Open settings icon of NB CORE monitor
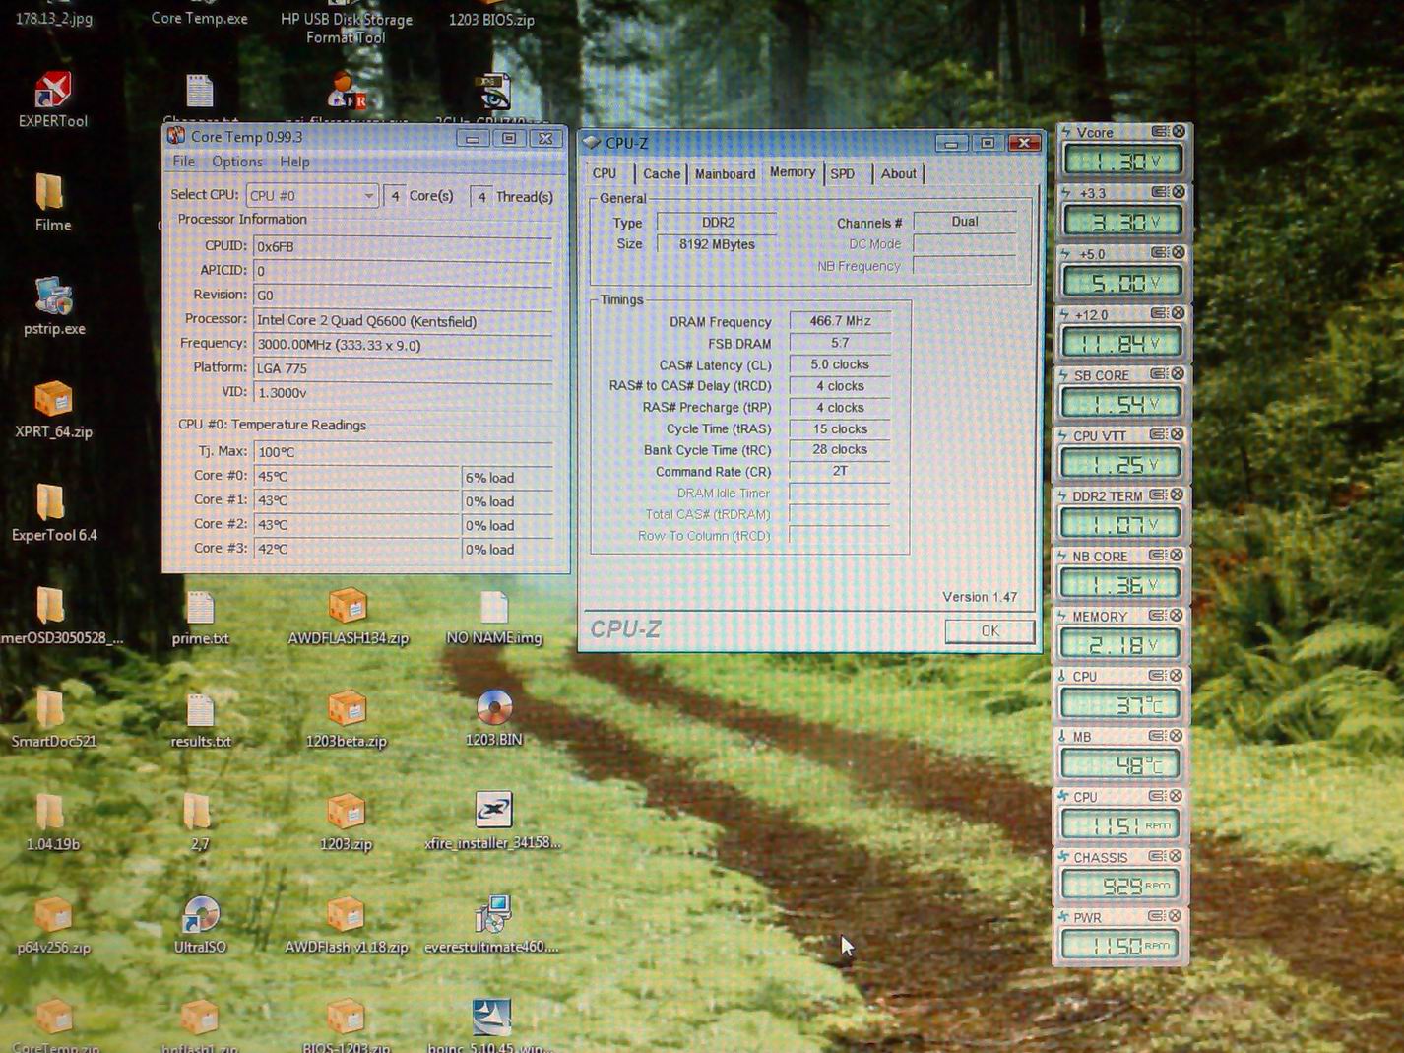This screenshot has width=1404, height=1053. pos(1159,555)
